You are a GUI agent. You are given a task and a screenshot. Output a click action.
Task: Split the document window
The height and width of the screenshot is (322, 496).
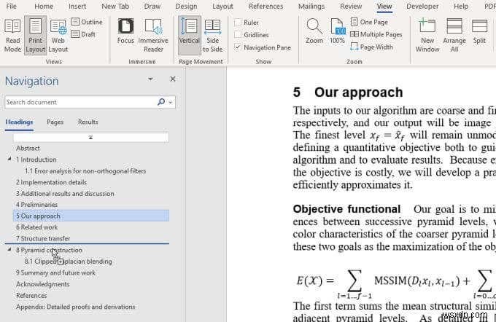tap(479, 31)
